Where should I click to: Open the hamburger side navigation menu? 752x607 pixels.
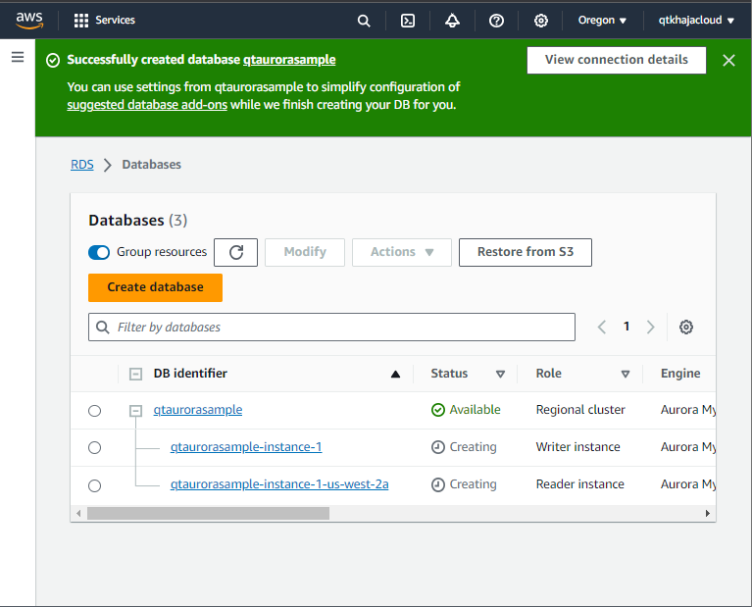pos(18,57)
